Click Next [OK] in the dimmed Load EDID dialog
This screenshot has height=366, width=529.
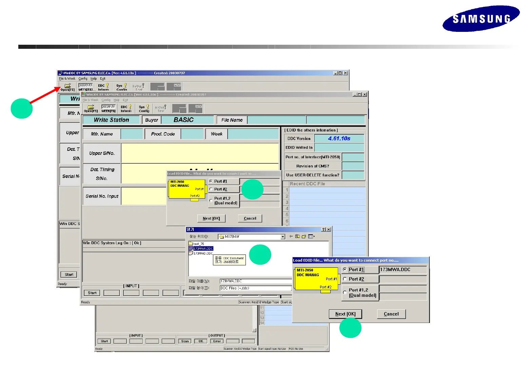point(211,219)
